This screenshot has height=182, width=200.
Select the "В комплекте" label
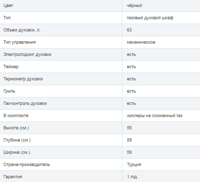[16, 116]
